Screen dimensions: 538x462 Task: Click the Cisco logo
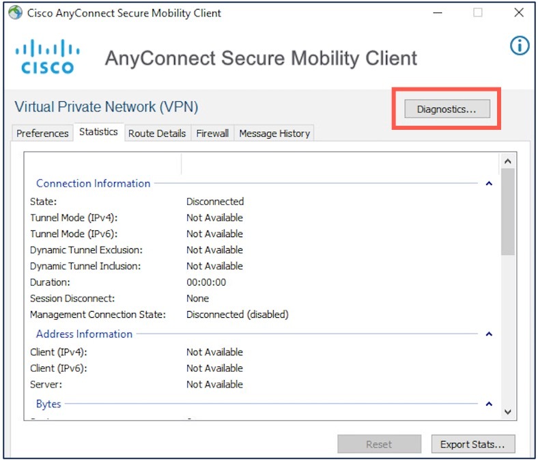coord(47,57)
